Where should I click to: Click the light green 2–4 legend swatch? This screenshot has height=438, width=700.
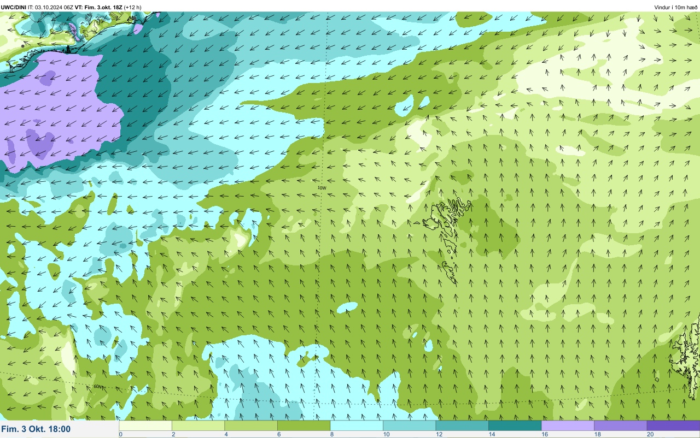pyautogui.click(x=198, y=425)
